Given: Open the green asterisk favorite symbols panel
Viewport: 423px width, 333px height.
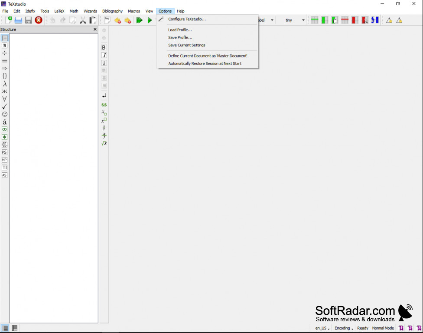Looking at the screenshot, I should (5, 137).
